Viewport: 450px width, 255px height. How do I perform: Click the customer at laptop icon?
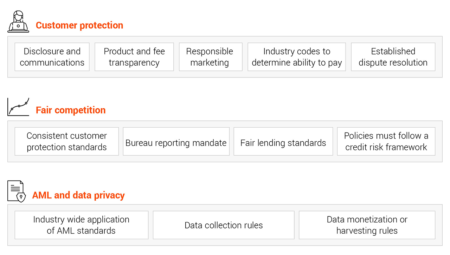pyautogui.click(x=18, y=22)
